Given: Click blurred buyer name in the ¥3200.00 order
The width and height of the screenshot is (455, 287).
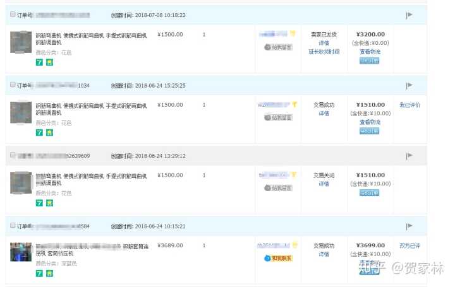Looking at the screenshot, I should point(273,34).
